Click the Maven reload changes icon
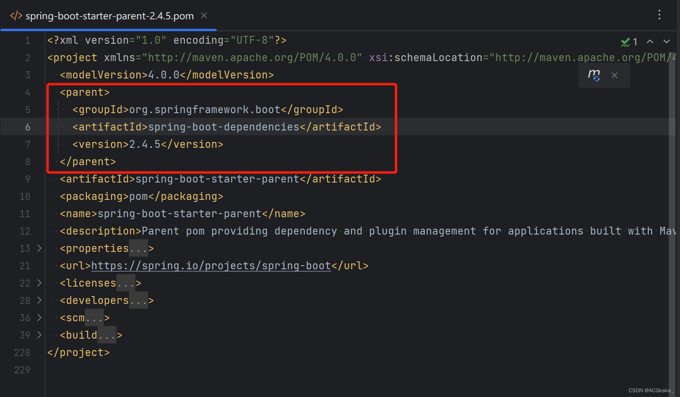 [x=594, y=75]
